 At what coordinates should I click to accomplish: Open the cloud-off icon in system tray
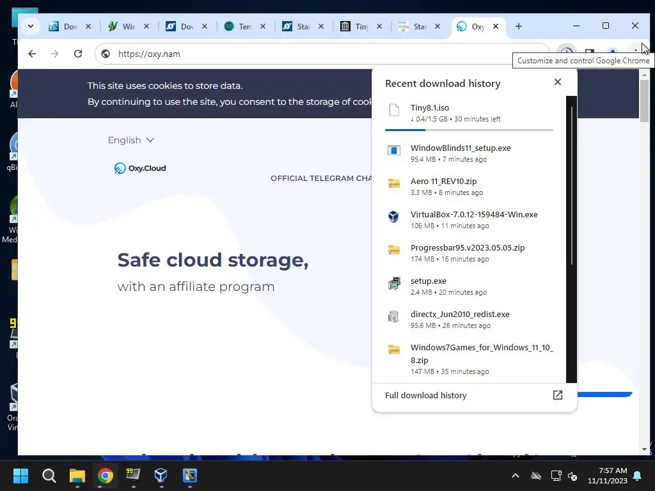point(536,476)
